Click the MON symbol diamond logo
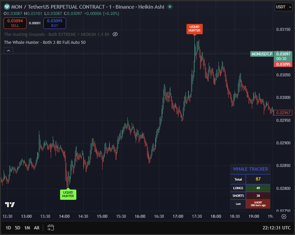The height and width of the screenshot is (235, 295). tap(6, 7)
